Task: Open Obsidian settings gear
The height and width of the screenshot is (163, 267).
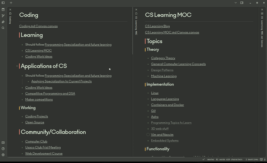Action: pos(3,155)
